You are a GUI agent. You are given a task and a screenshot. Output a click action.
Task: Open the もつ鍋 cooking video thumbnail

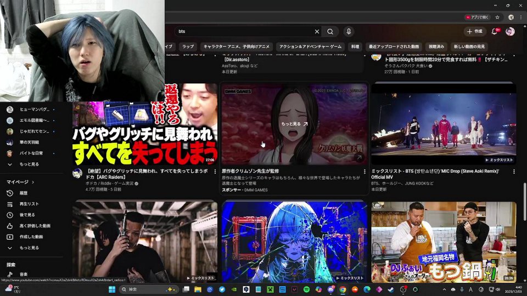coord(444,242)
